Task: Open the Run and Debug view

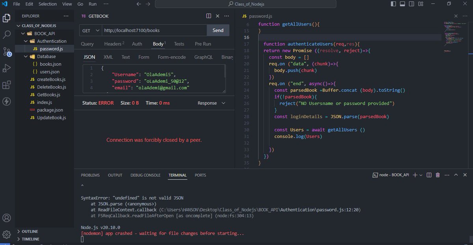Action: [x=6, y=68]
